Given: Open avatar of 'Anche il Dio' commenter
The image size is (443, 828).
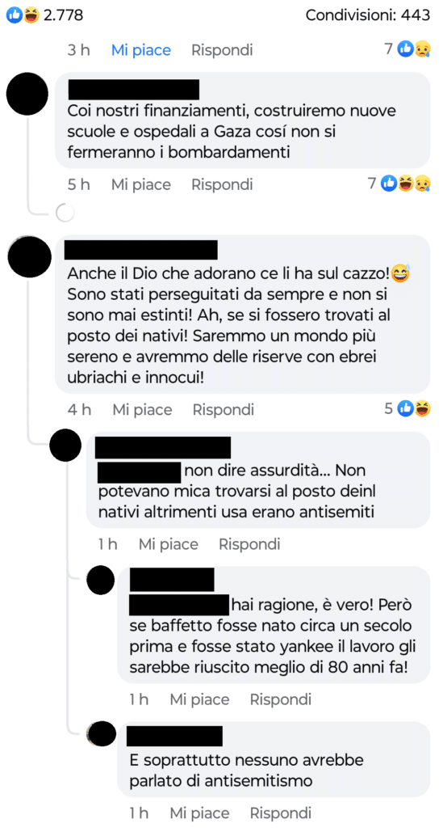Looking at the screenshot, I should tap(30, 257).
